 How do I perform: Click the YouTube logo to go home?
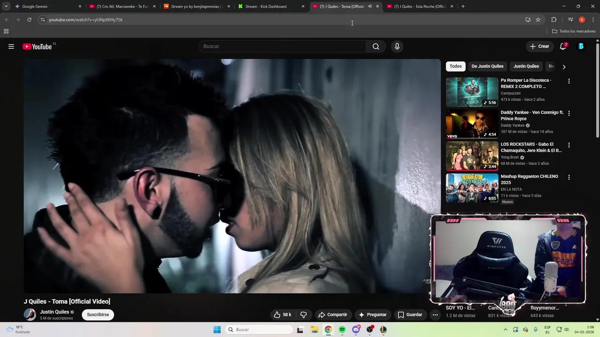[38, 46]
